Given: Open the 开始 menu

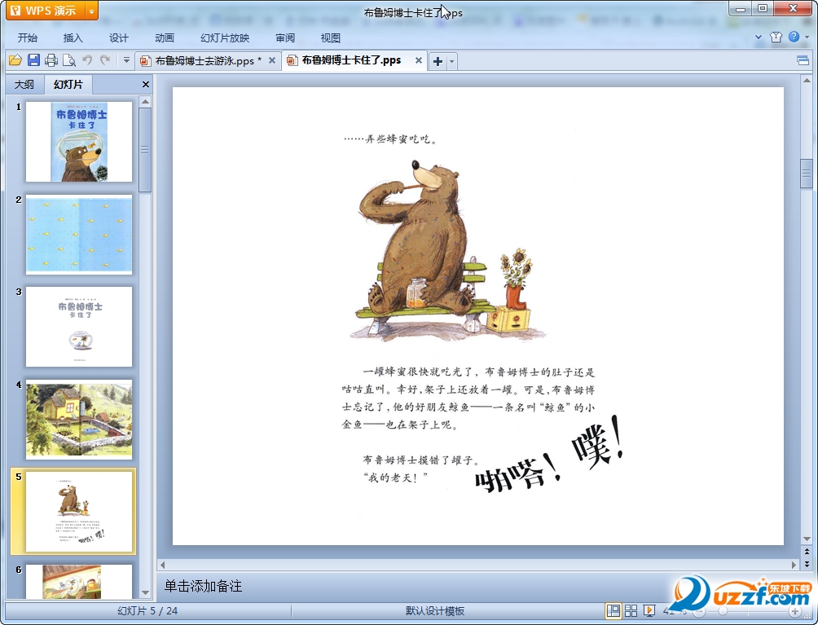Looking at the screenshot, I should click(28, 38).
